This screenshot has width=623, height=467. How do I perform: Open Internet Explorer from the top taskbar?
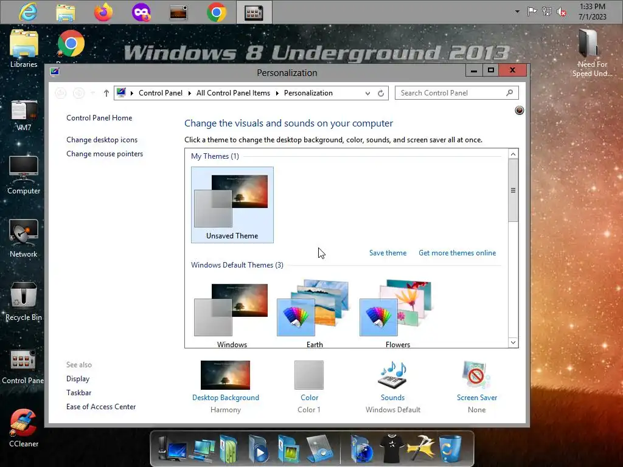(x=28, y=12)
